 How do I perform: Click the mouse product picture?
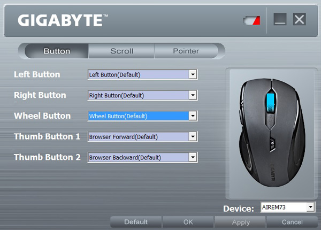(272, 133)
